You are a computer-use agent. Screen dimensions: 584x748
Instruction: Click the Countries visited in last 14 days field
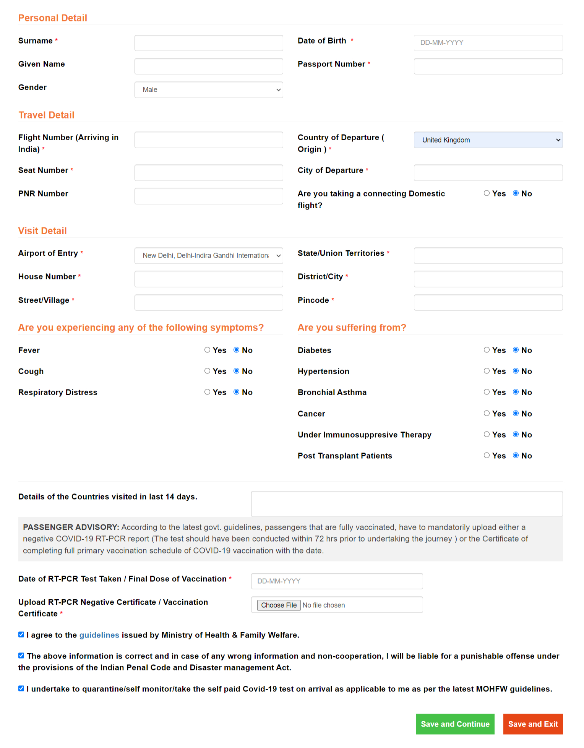pos(407,504)
